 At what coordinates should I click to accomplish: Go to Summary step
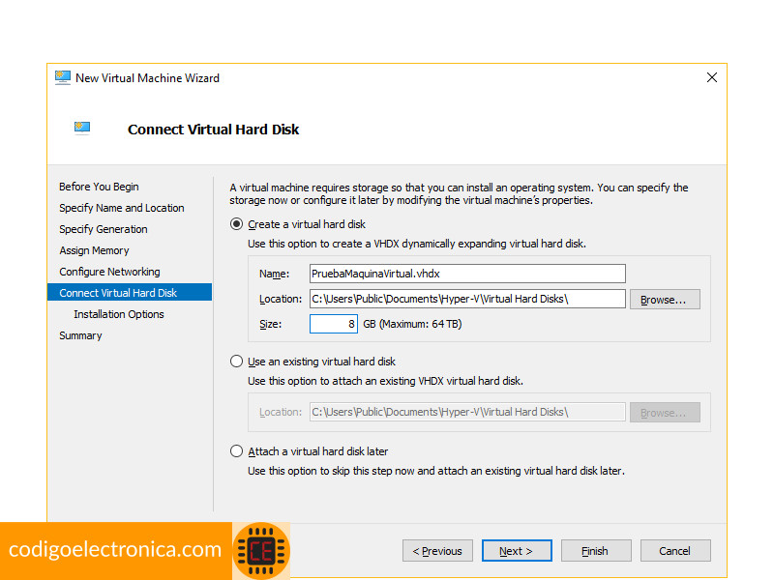pyautogui.click(x=80, y=335)
